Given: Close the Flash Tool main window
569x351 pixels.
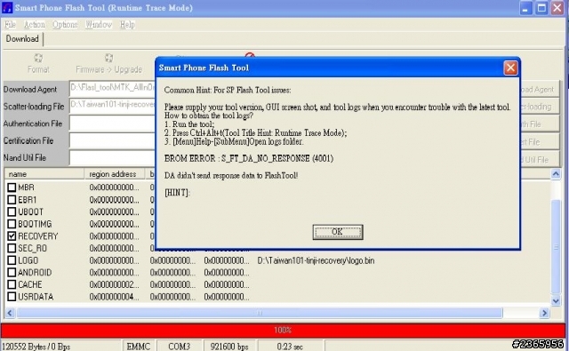Looking at the screenshot, I should (x=557, y=8).
